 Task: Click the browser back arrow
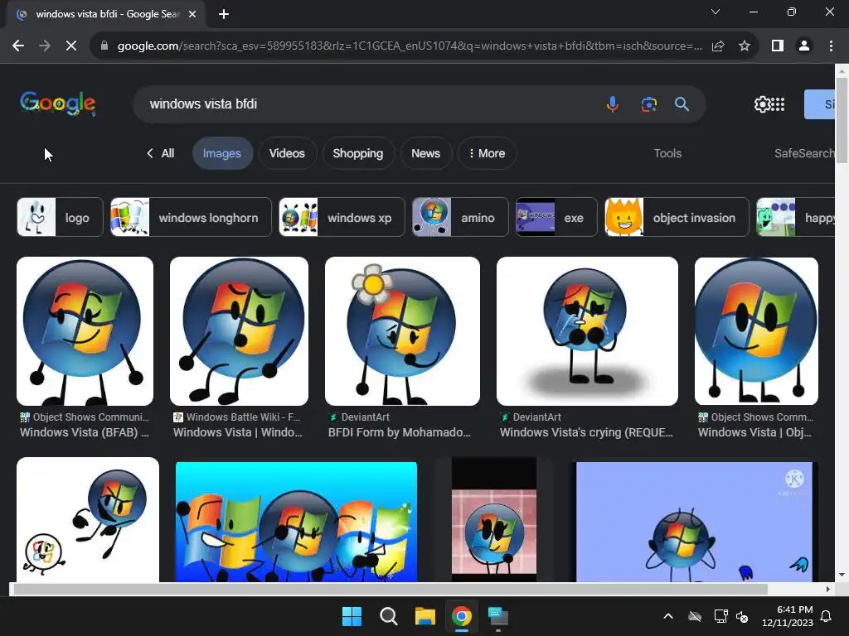[18, 46]
